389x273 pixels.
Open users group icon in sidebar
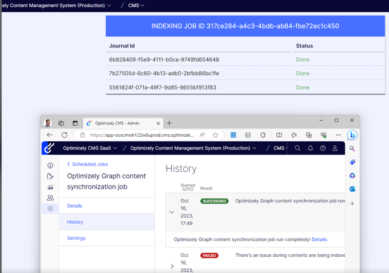point(50,198)
